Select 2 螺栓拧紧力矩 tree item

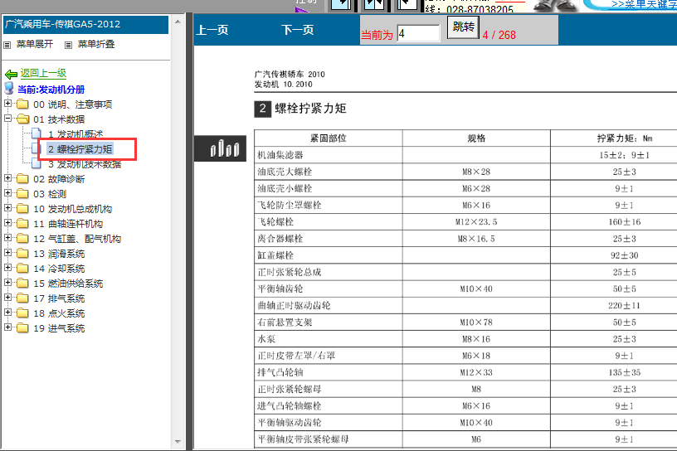pos(80,149)
